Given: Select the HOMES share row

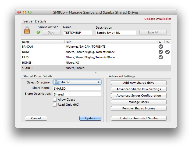Looking at the screenshot, I should [96, 63].
